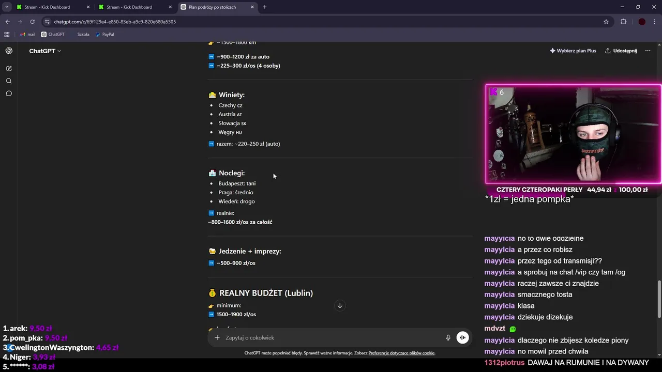662x372 pixels.
Task: Open the mail bookmark
Action: tap(27, 35)
